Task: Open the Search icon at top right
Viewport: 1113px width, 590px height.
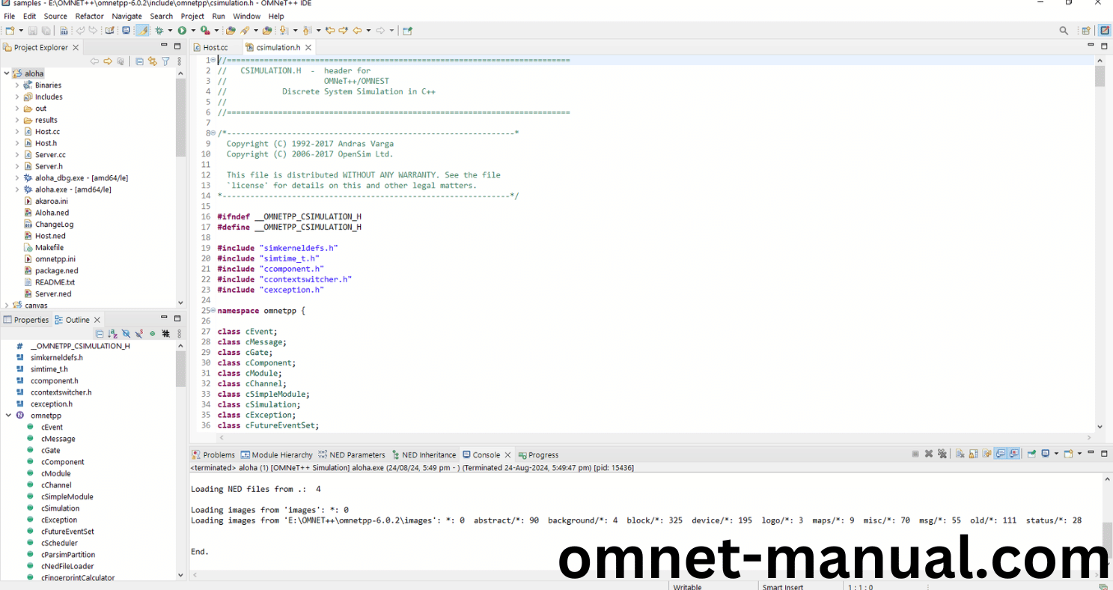Action: pos(1063,30)
